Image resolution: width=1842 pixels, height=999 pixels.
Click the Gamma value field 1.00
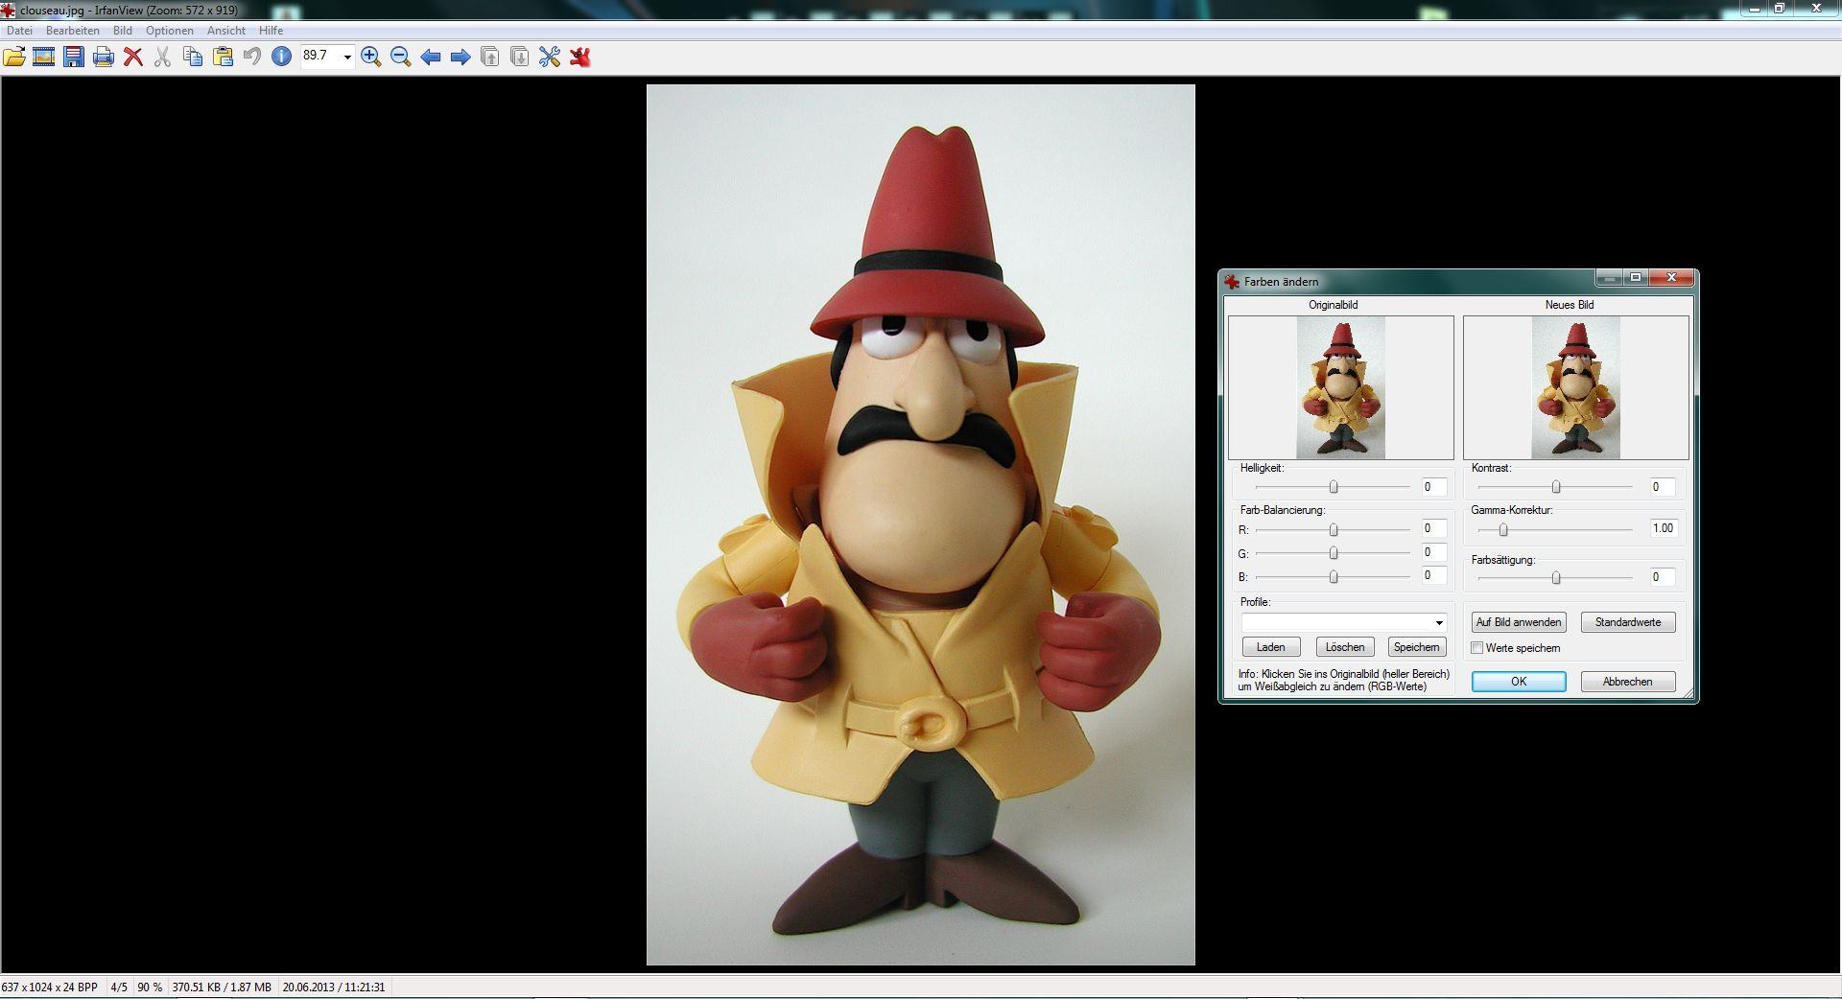coord(1662,528)
